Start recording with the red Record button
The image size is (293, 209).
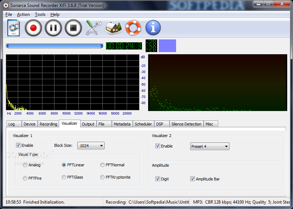pos(33,28)
